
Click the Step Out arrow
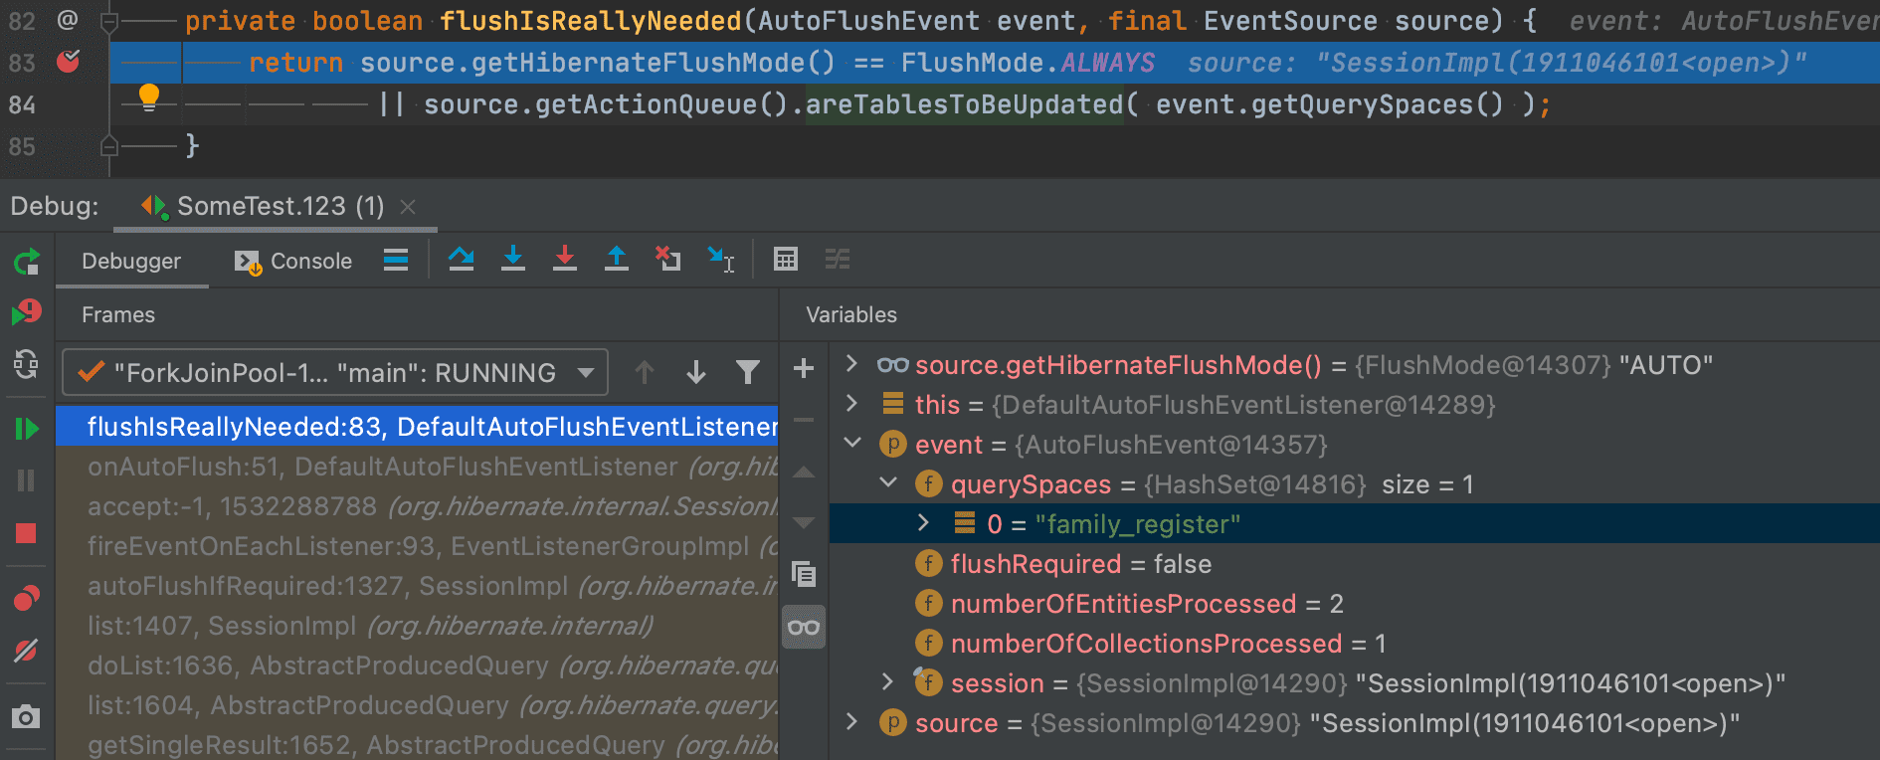click(x=617, y=260)
